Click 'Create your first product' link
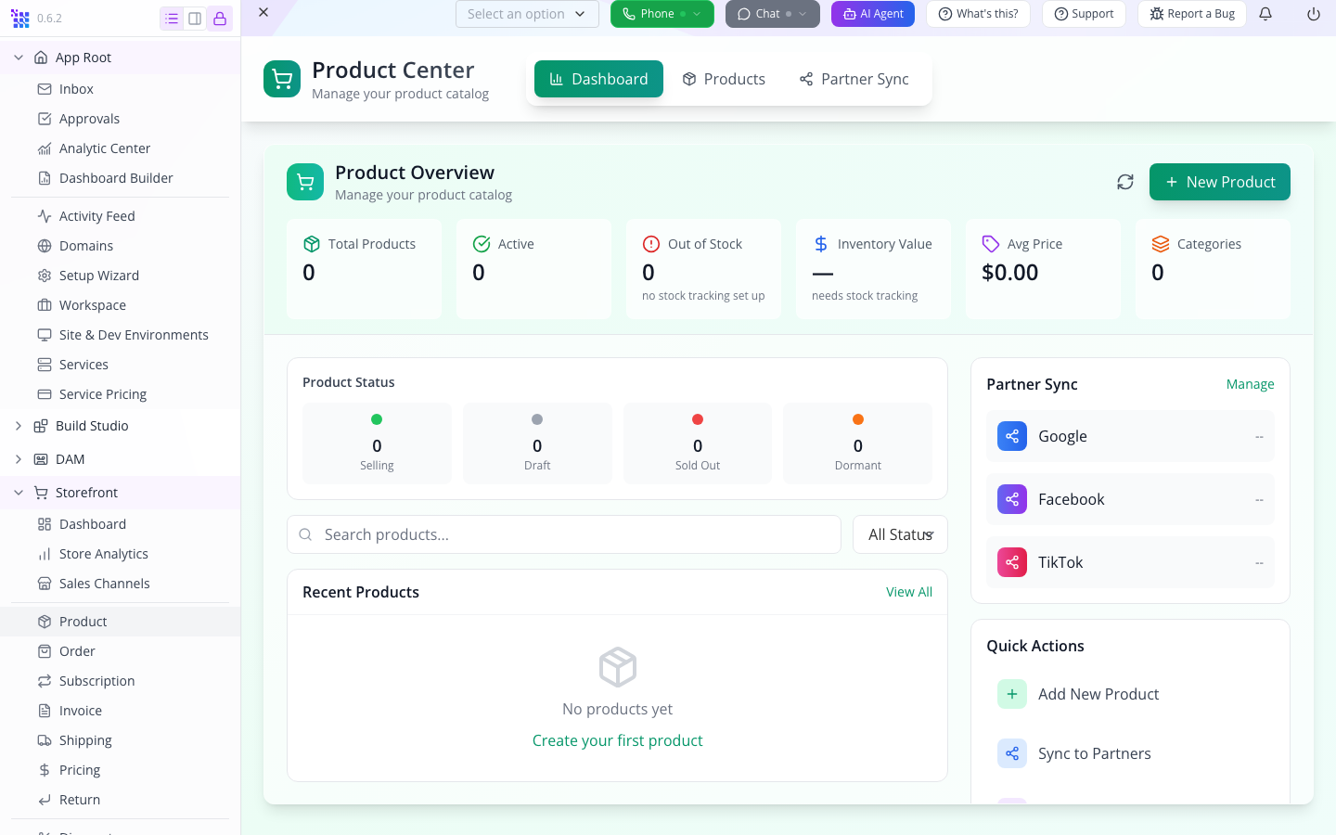This screenshot has height=835, width=1336. click(618, 740)
